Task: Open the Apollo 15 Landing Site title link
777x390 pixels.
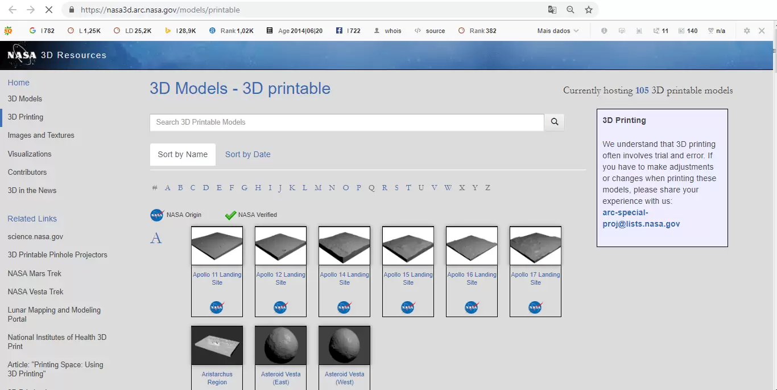Action: [408, 278]
